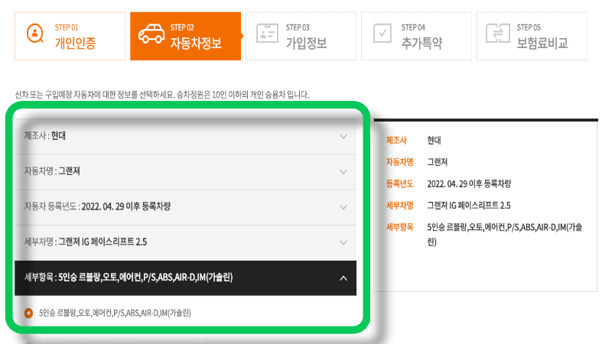Click summary value 현대
Image resolution: width=612 pixels, height=344 pixels.
(x=434, y=141)
